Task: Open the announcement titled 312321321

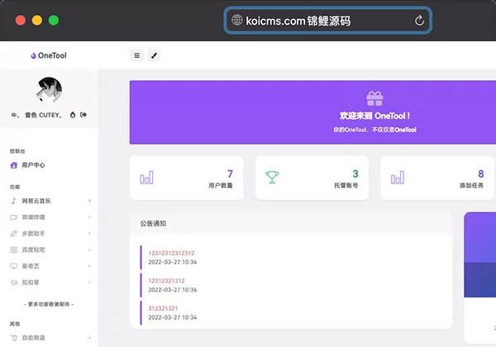Action: pos(163,308)
